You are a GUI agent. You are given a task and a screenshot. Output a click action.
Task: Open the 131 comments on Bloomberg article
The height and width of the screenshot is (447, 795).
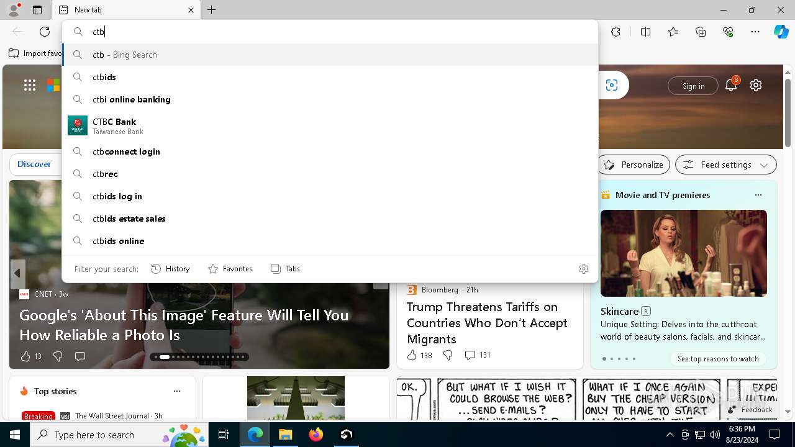[477, 355]
